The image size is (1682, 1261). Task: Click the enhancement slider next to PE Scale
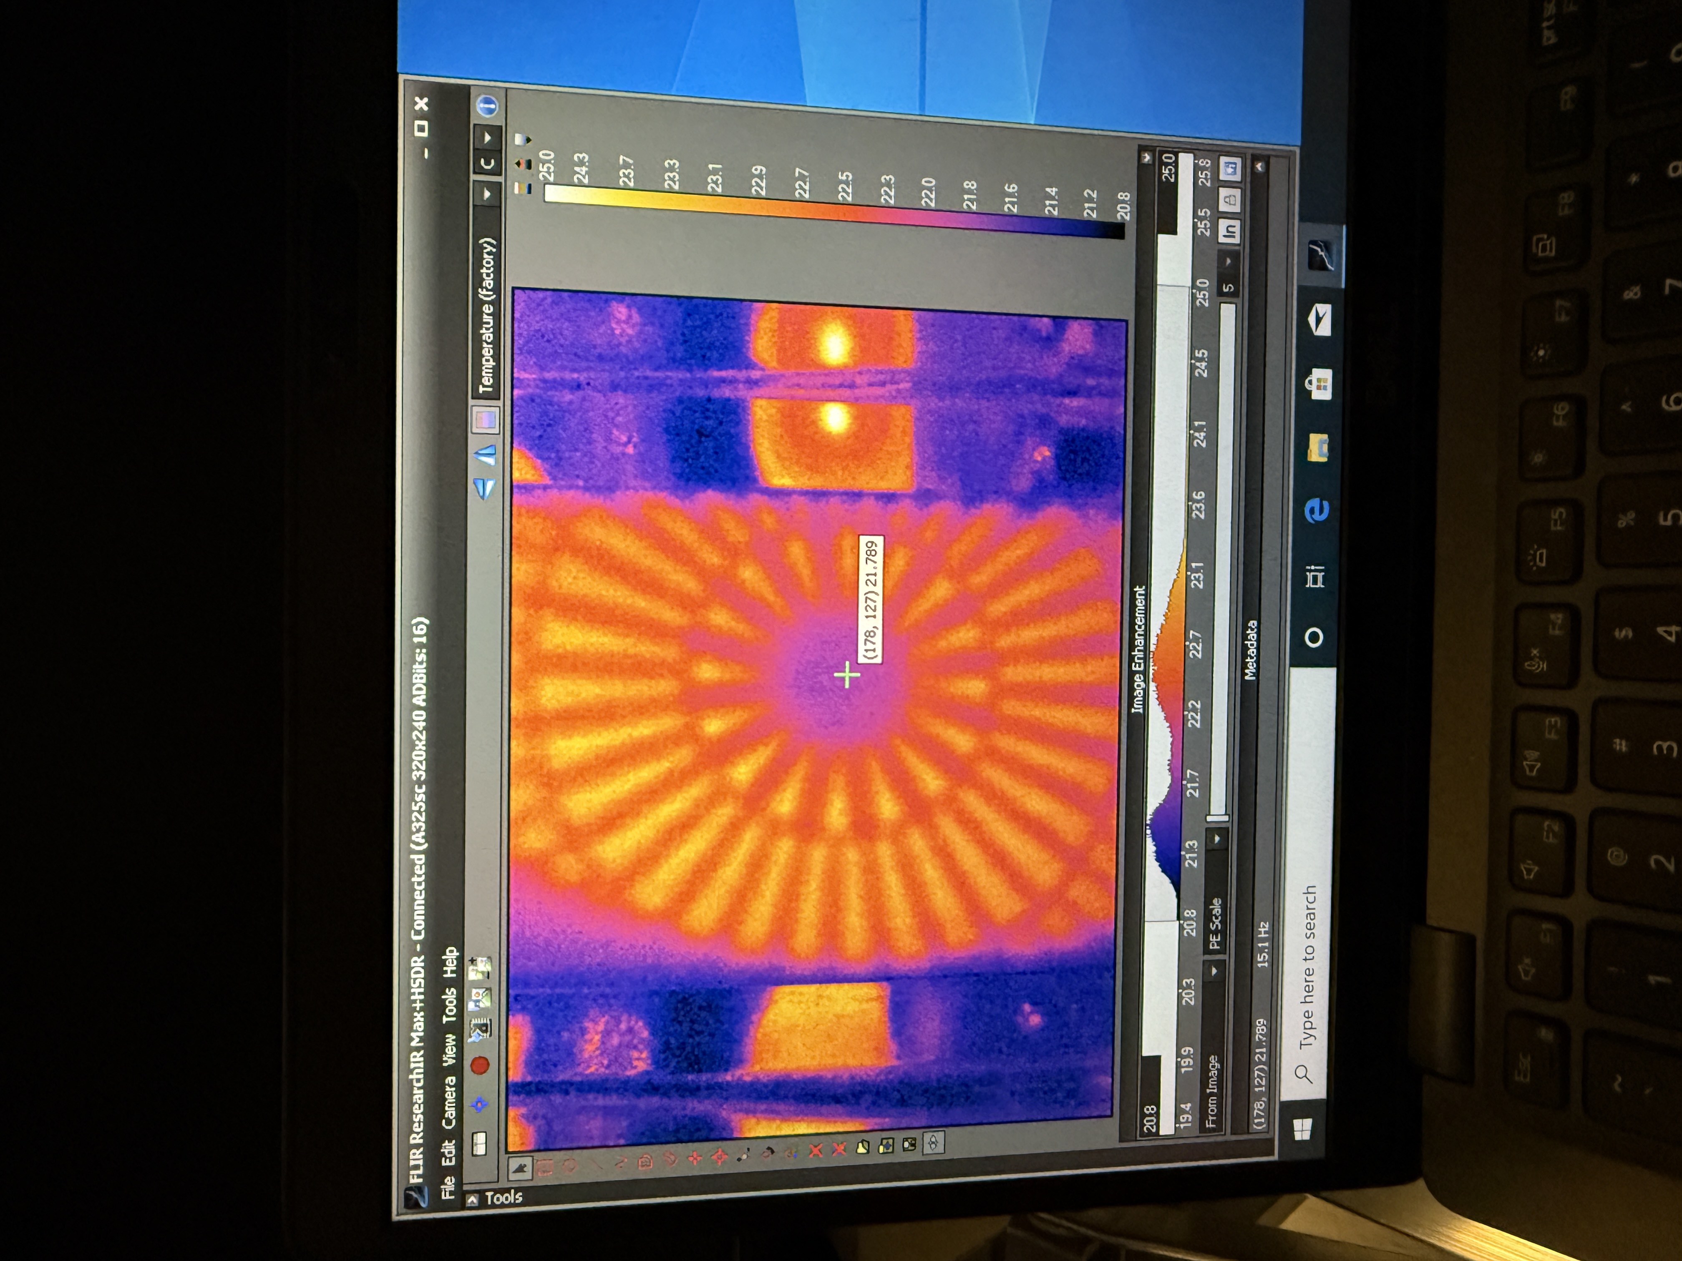pyautogui.click(x=1220, y=563)
